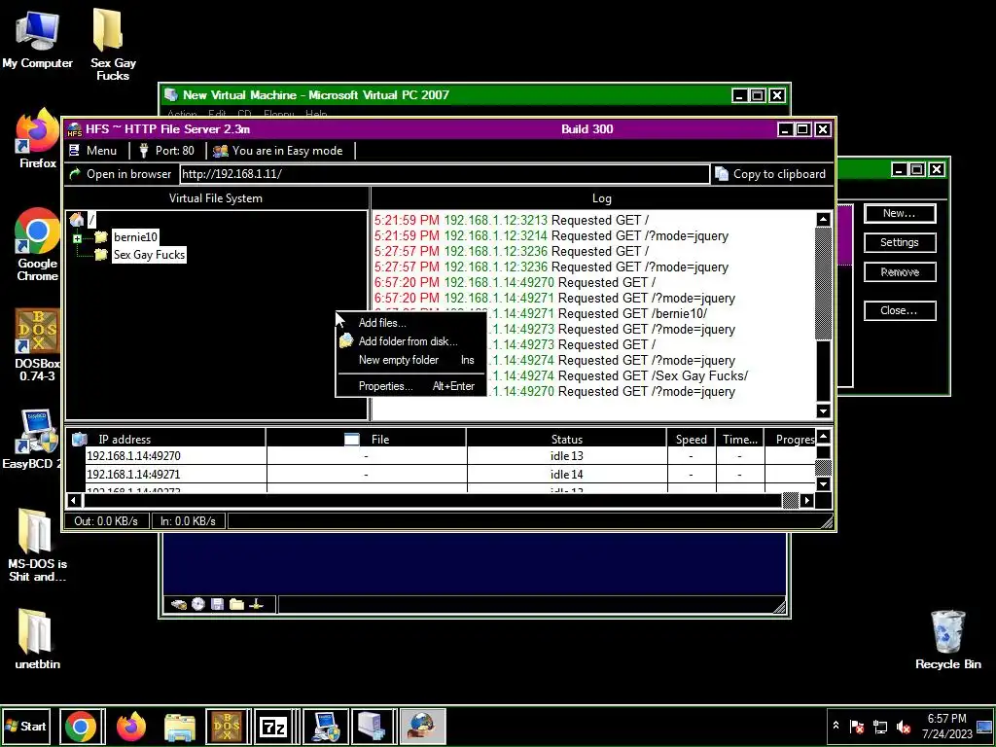This screenshot has width=996, height=747.
Task: Click the log scrollbar down arrow
Action: 823,411
